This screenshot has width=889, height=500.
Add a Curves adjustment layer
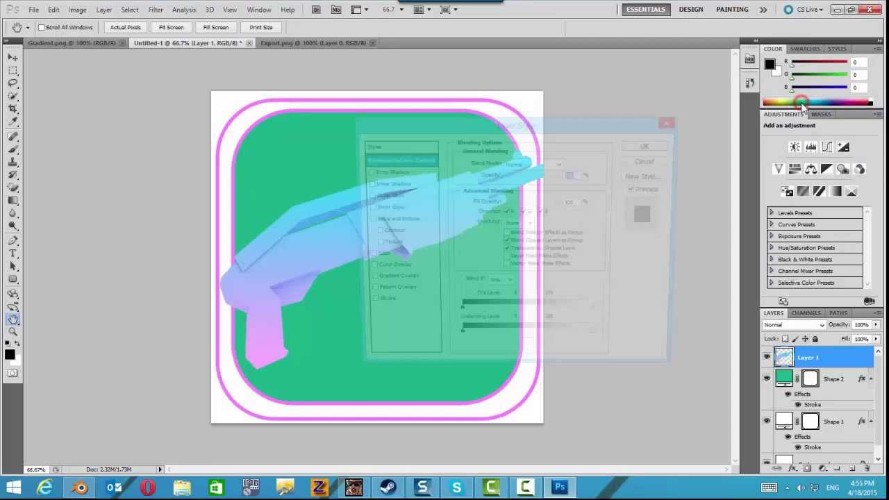[x=827, y=147]
